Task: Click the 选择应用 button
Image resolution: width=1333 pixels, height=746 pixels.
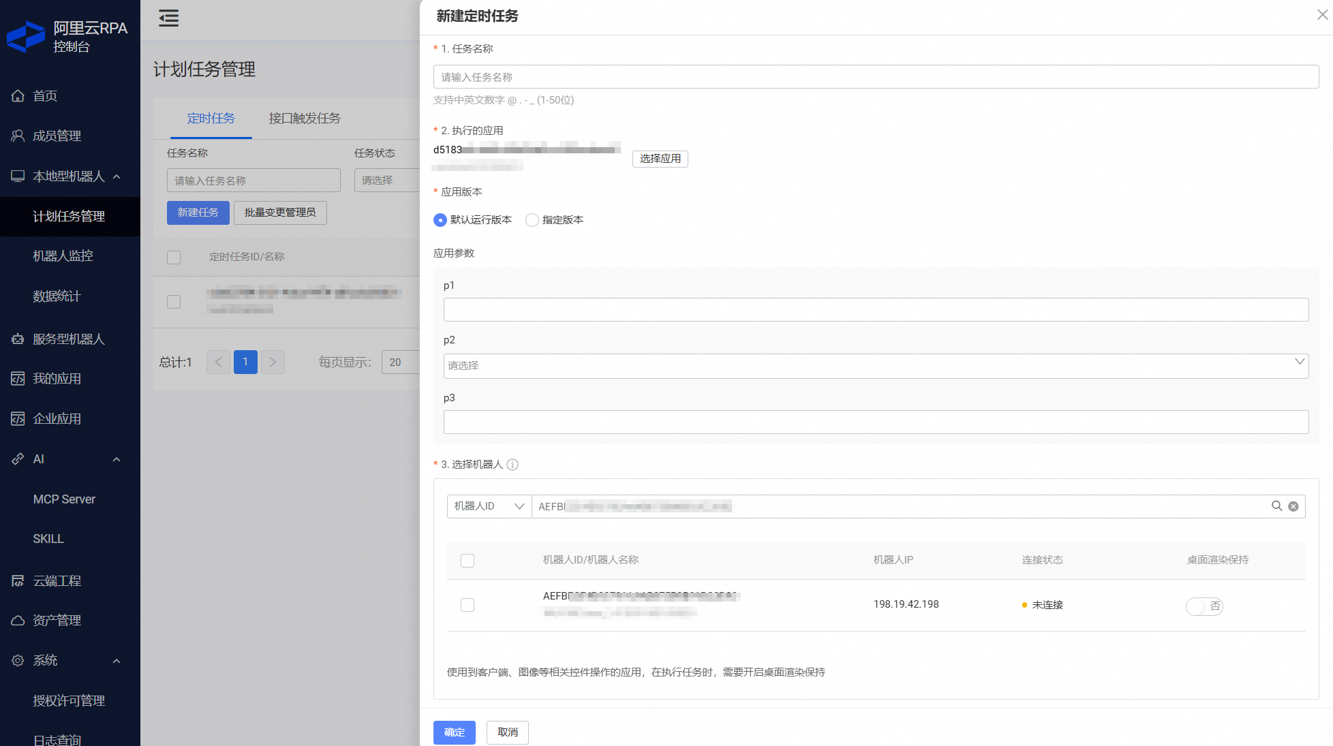Action: click(660, 159)
